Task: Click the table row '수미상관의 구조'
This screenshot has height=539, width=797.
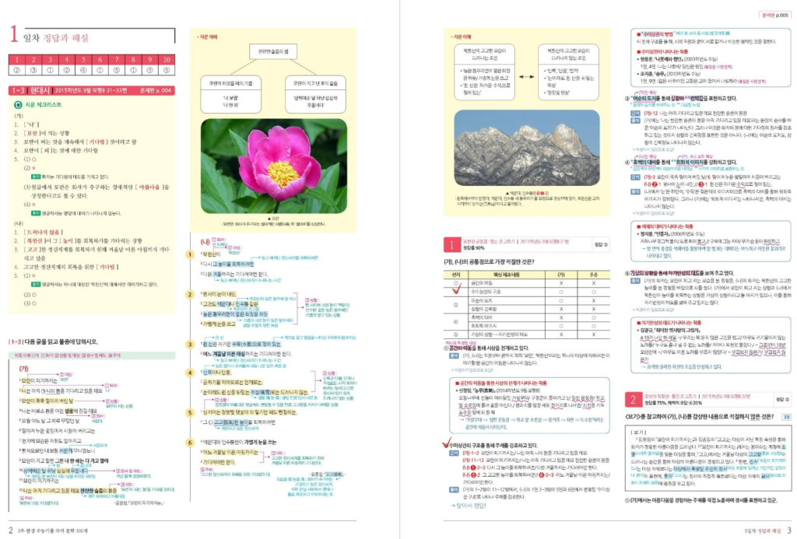Action: pyautogui.click(x=527, y=292)
